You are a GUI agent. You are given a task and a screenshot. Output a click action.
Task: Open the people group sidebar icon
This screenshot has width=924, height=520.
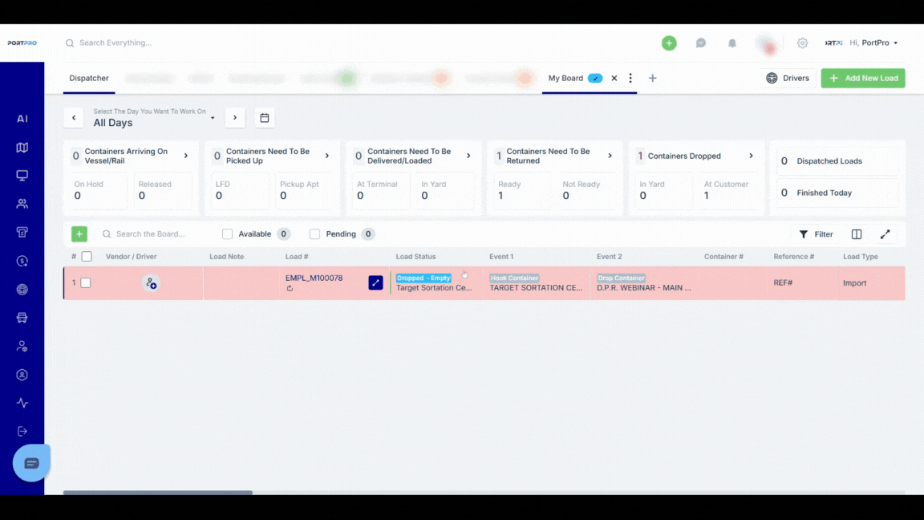[x=22, y=204]
